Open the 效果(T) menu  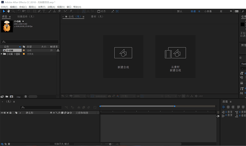click(42, 7)
